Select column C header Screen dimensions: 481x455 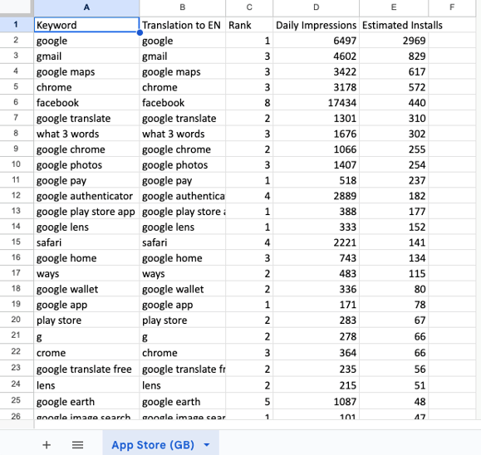click(249, 7)
